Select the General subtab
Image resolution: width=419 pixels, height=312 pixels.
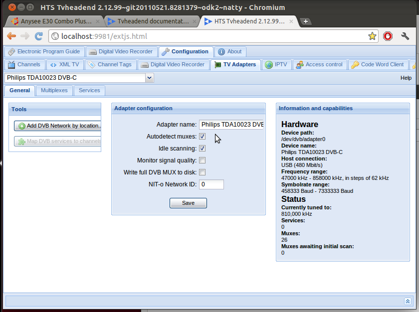[x=20, y=91]
